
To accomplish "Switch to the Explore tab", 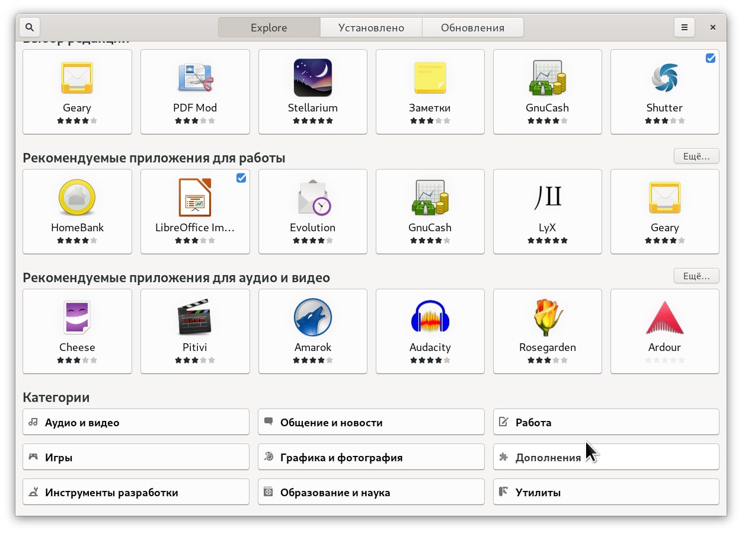I will 269,27.
